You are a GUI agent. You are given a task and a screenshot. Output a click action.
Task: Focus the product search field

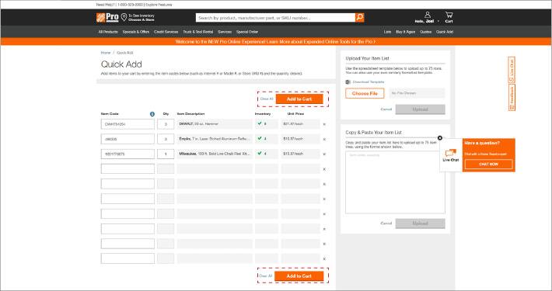(x=275, y=18)
